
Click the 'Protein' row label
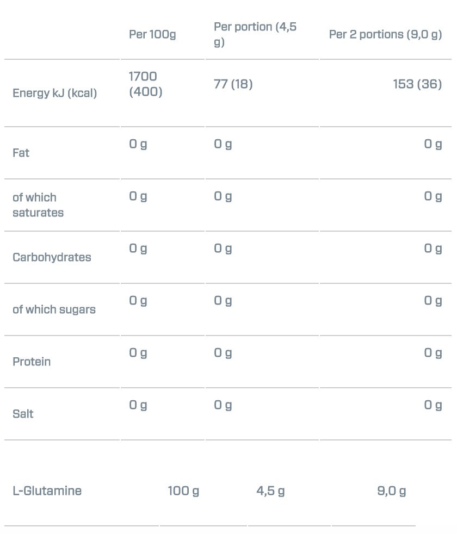coord(32,362)
